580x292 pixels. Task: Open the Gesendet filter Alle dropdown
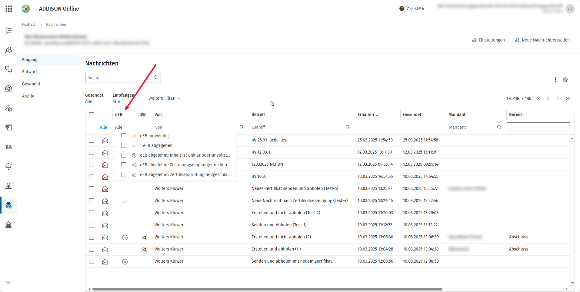(x=89, y=101)
